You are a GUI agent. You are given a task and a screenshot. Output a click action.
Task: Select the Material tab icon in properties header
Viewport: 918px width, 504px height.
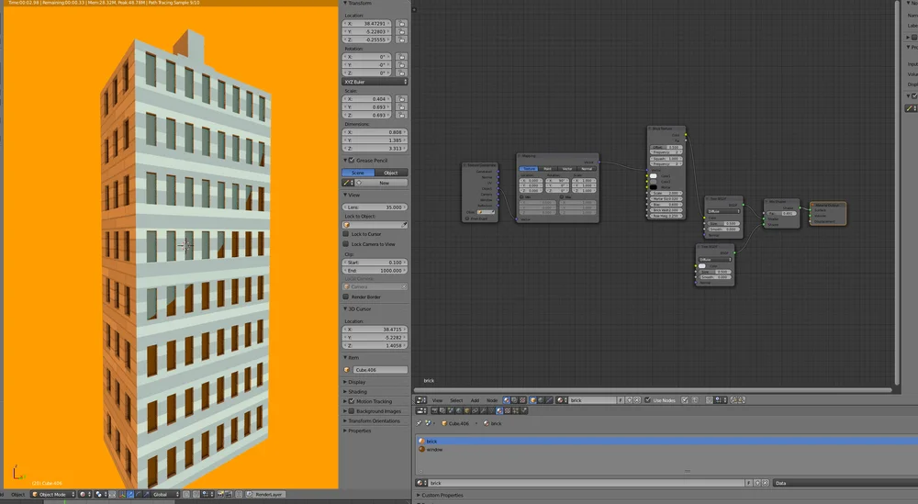click(499, 411)
